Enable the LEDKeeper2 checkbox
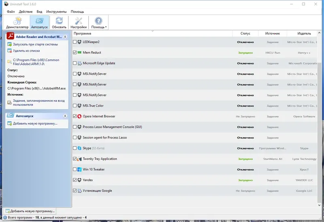The height and width of the screenshot is (222, 324). click(x=75, y=42)
